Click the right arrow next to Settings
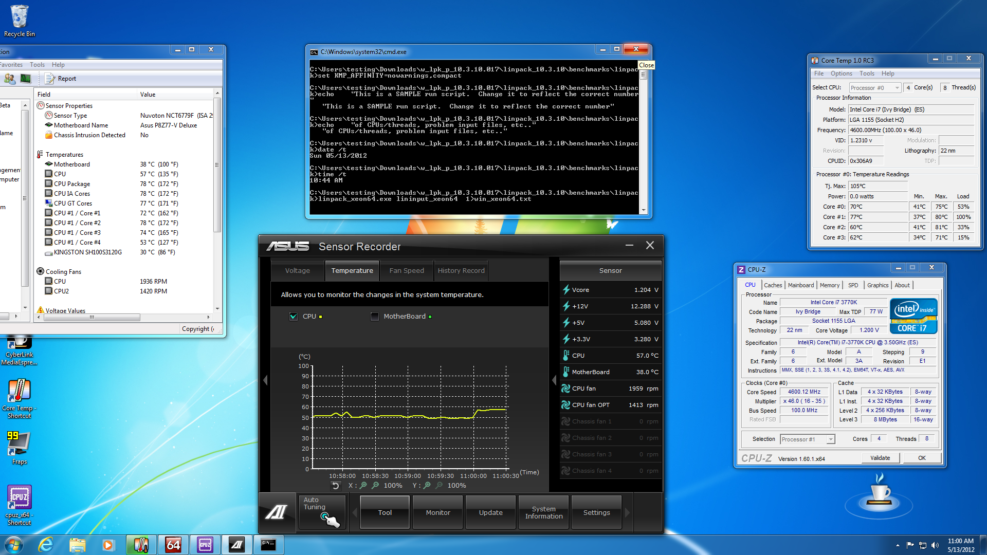This screenshot has height=555, width=987. point(627,512)
